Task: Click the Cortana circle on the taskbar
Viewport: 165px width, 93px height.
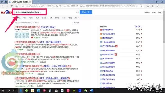Action: click(9, 91)
